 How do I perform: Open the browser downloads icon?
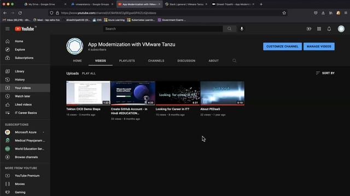point(323,13)
